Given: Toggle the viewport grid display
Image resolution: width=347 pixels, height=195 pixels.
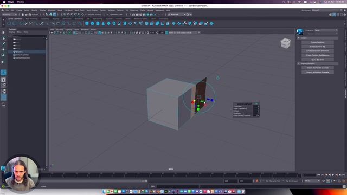Looking at the screenshot, I should coord(74,32).
